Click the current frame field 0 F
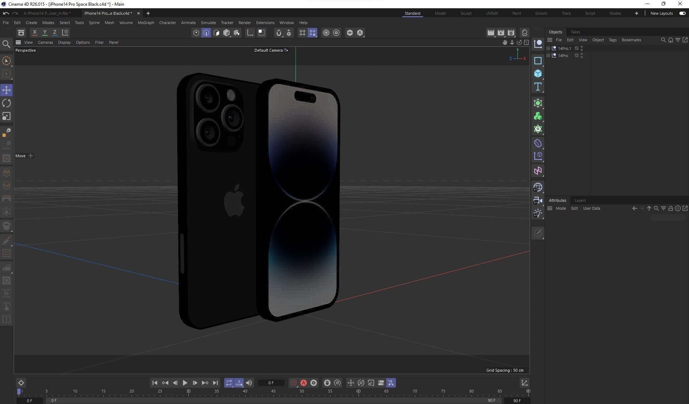Image resolution: width=689 pixels, height=404 pixels. pyautogui.click(x=271, y=383)
